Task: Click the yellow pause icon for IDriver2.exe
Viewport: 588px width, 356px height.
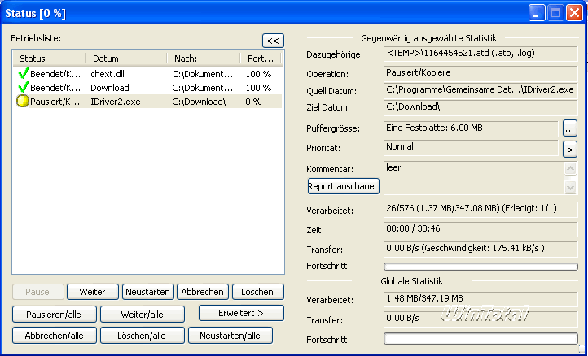Action: pyautogui.click(x=23, y=102)
